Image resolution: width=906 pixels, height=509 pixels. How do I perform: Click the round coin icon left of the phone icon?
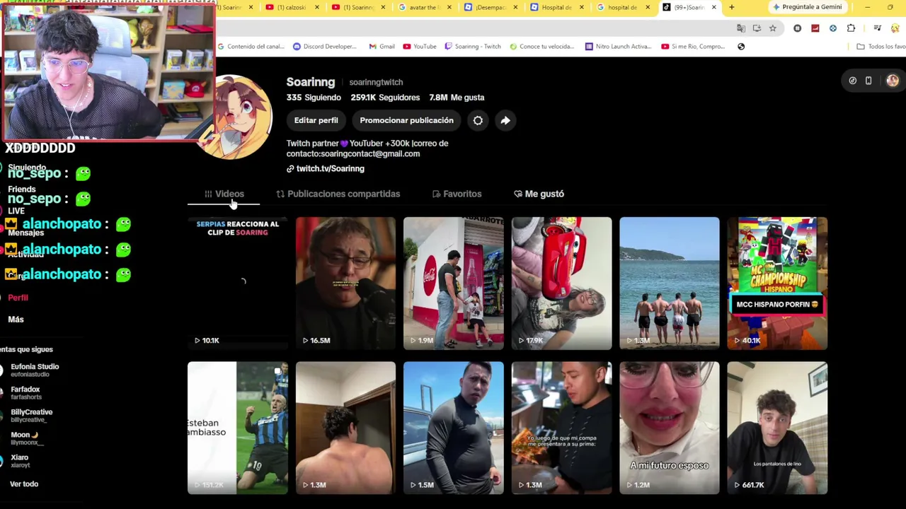(853, 81)
